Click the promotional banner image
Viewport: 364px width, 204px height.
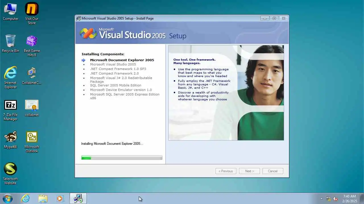(226, 93)
